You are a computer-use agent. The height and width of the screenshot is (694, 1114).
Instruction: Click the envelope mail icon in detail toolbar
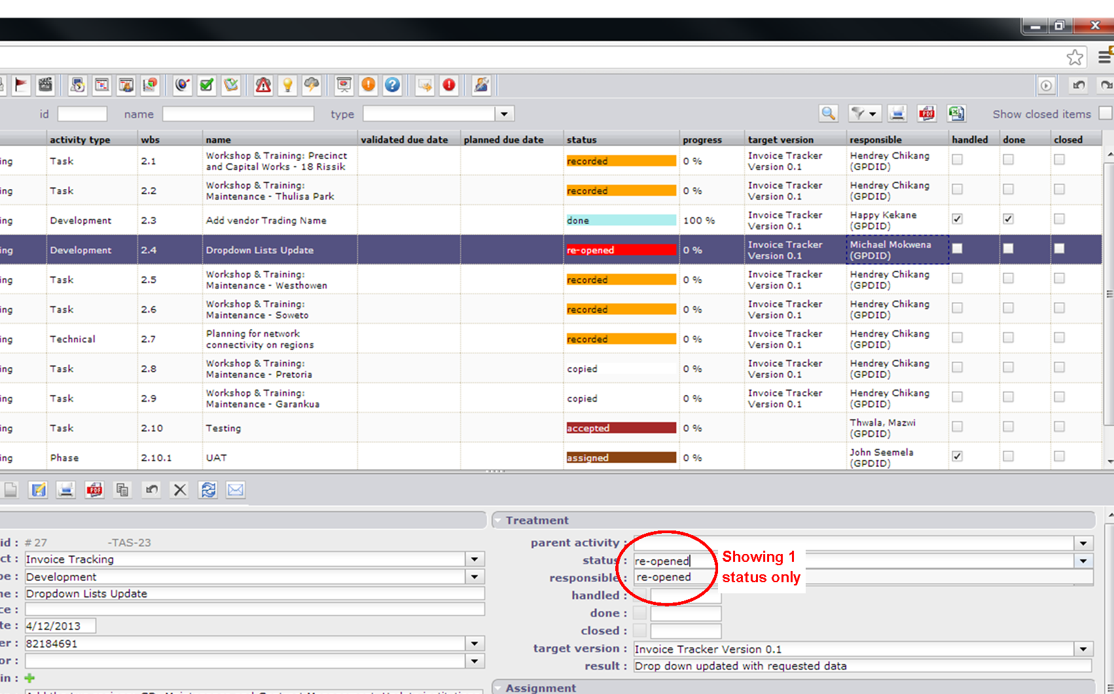235,490
